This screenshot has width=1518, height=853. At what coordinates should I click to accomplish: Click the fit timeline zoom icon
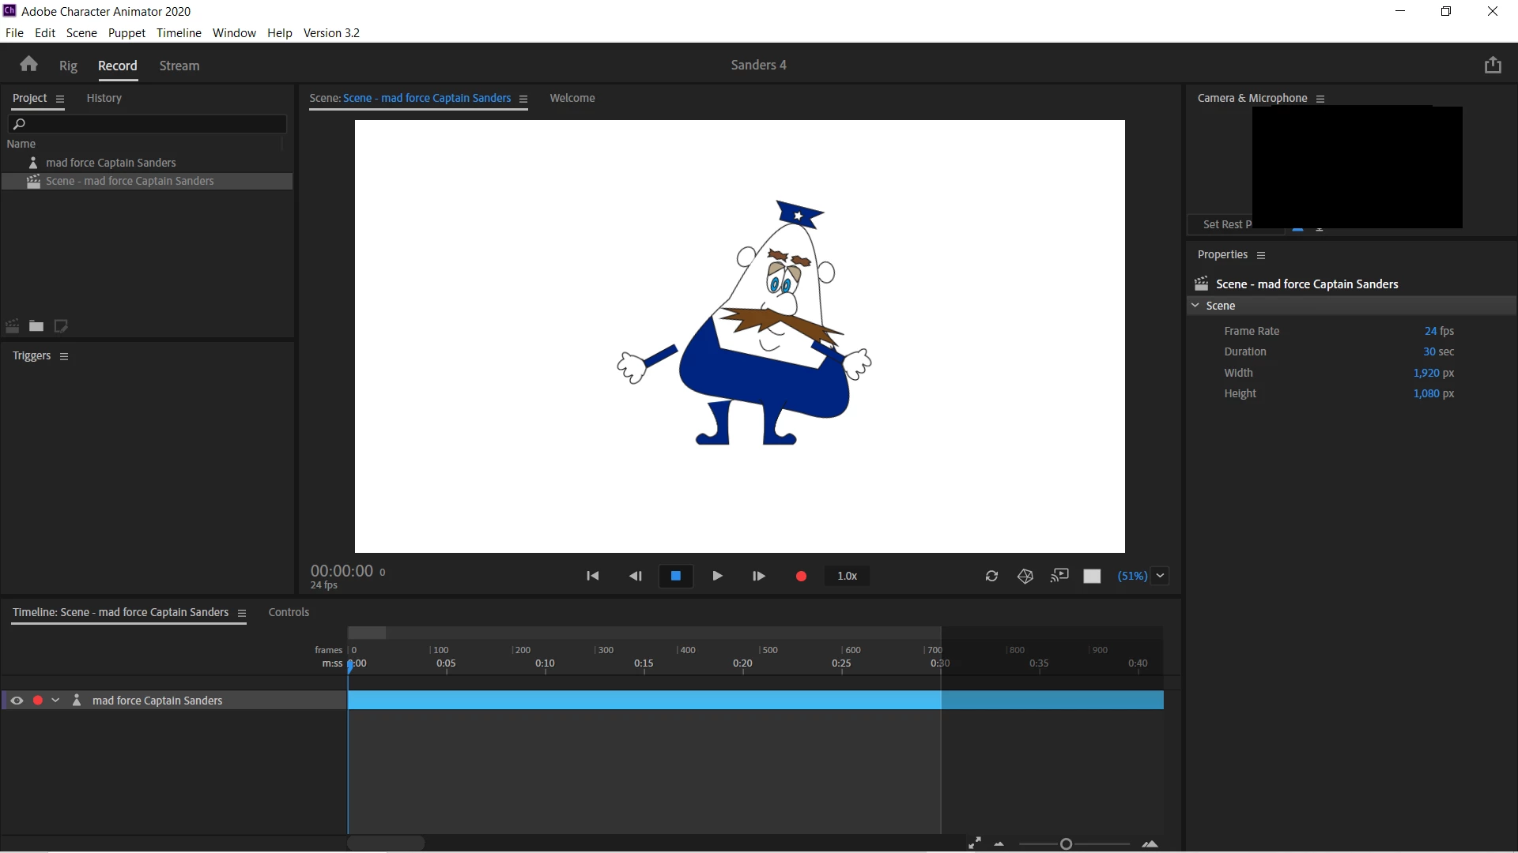click(975, 844)
